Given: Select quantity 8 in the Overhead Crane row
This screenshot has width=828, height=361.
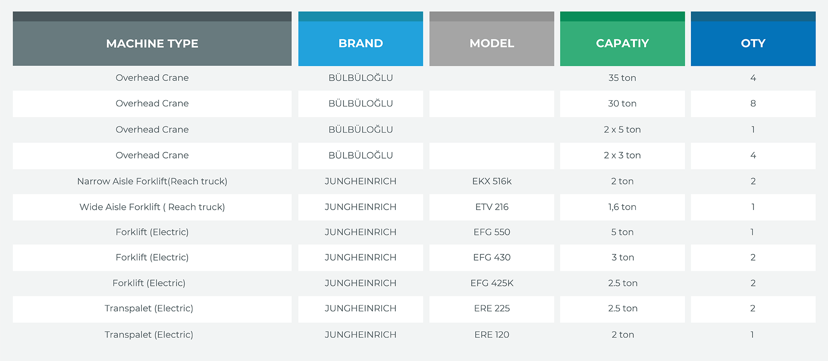Looking at the screenshot, I should pyautogui.click(x=753, y=104).
